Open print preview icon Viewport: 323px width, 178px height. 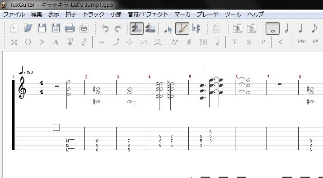(x=84, y=28)
